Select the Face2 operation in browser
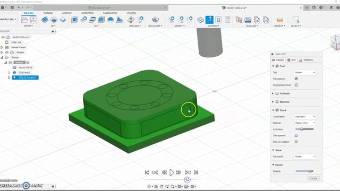This screenshot has width=340, height=191. point(24,73)
